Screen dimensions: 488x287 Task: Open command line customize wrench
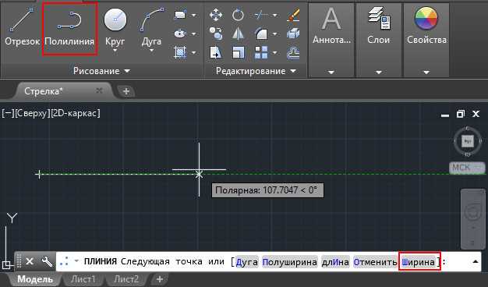(47, 261)
